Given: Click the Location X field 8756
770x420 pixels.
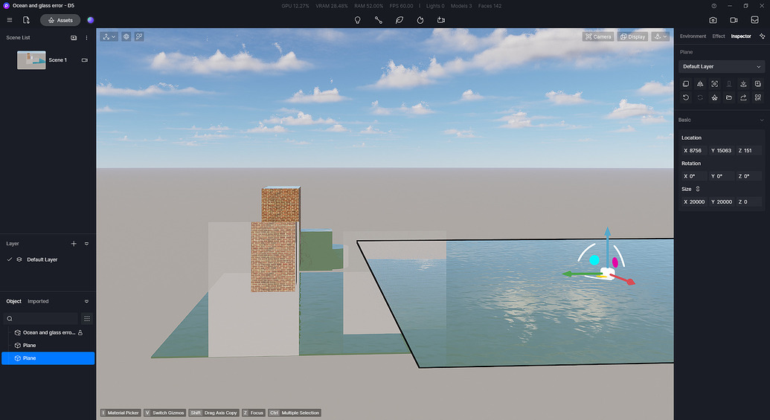Looking at the screenshot, I should click(694, 151).
